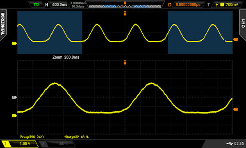Select the +Duty=32.48 % measurement readout
Screen dimensions: 246x148
pos(76,137)
